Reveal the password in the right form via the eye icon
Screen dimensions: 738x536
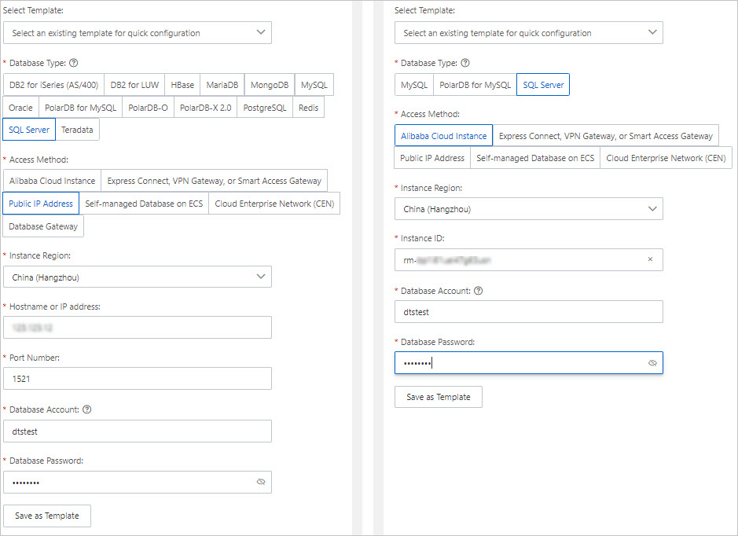point(652,363)
